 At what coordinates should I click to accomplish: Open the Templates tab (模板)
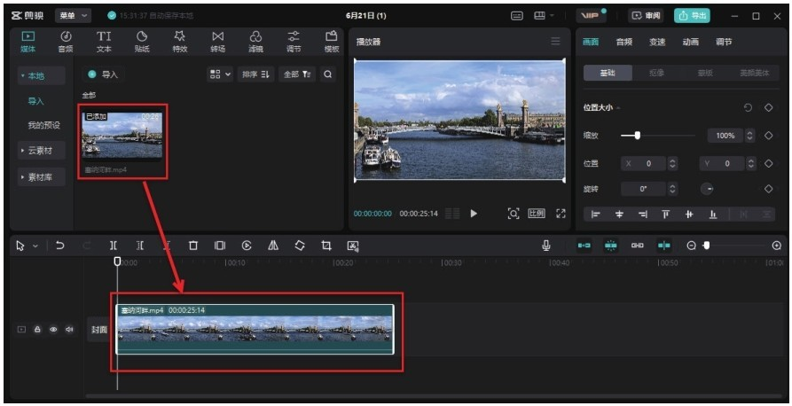332,42
